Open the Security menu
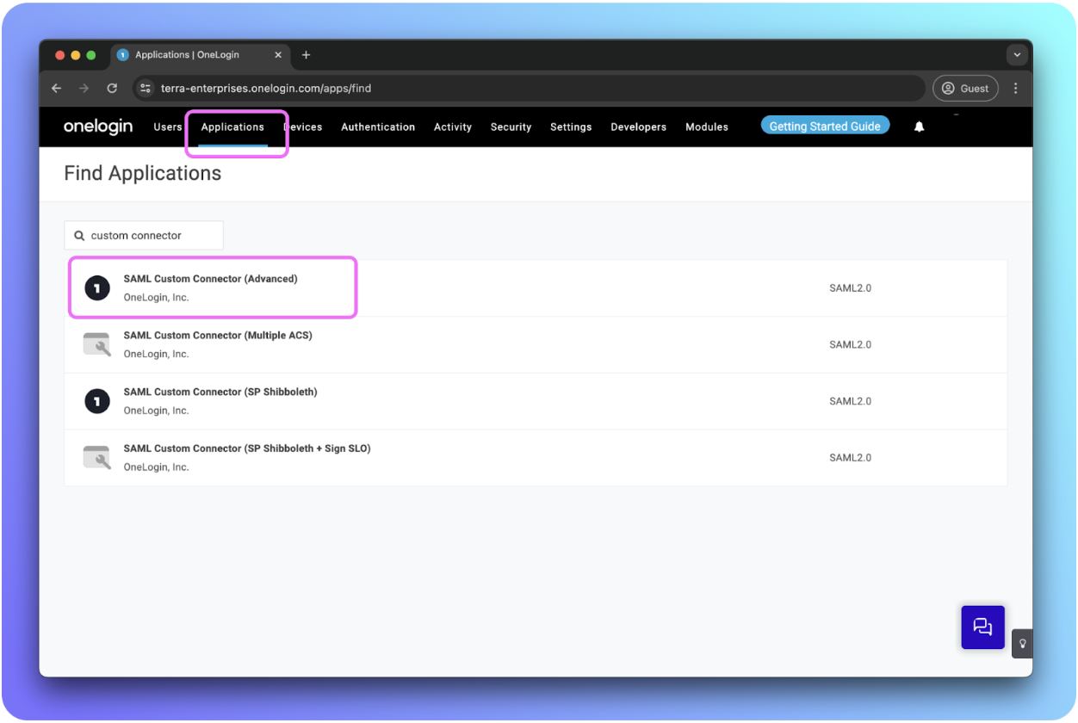The image size is (1078, 723). (x=511, y=127)
